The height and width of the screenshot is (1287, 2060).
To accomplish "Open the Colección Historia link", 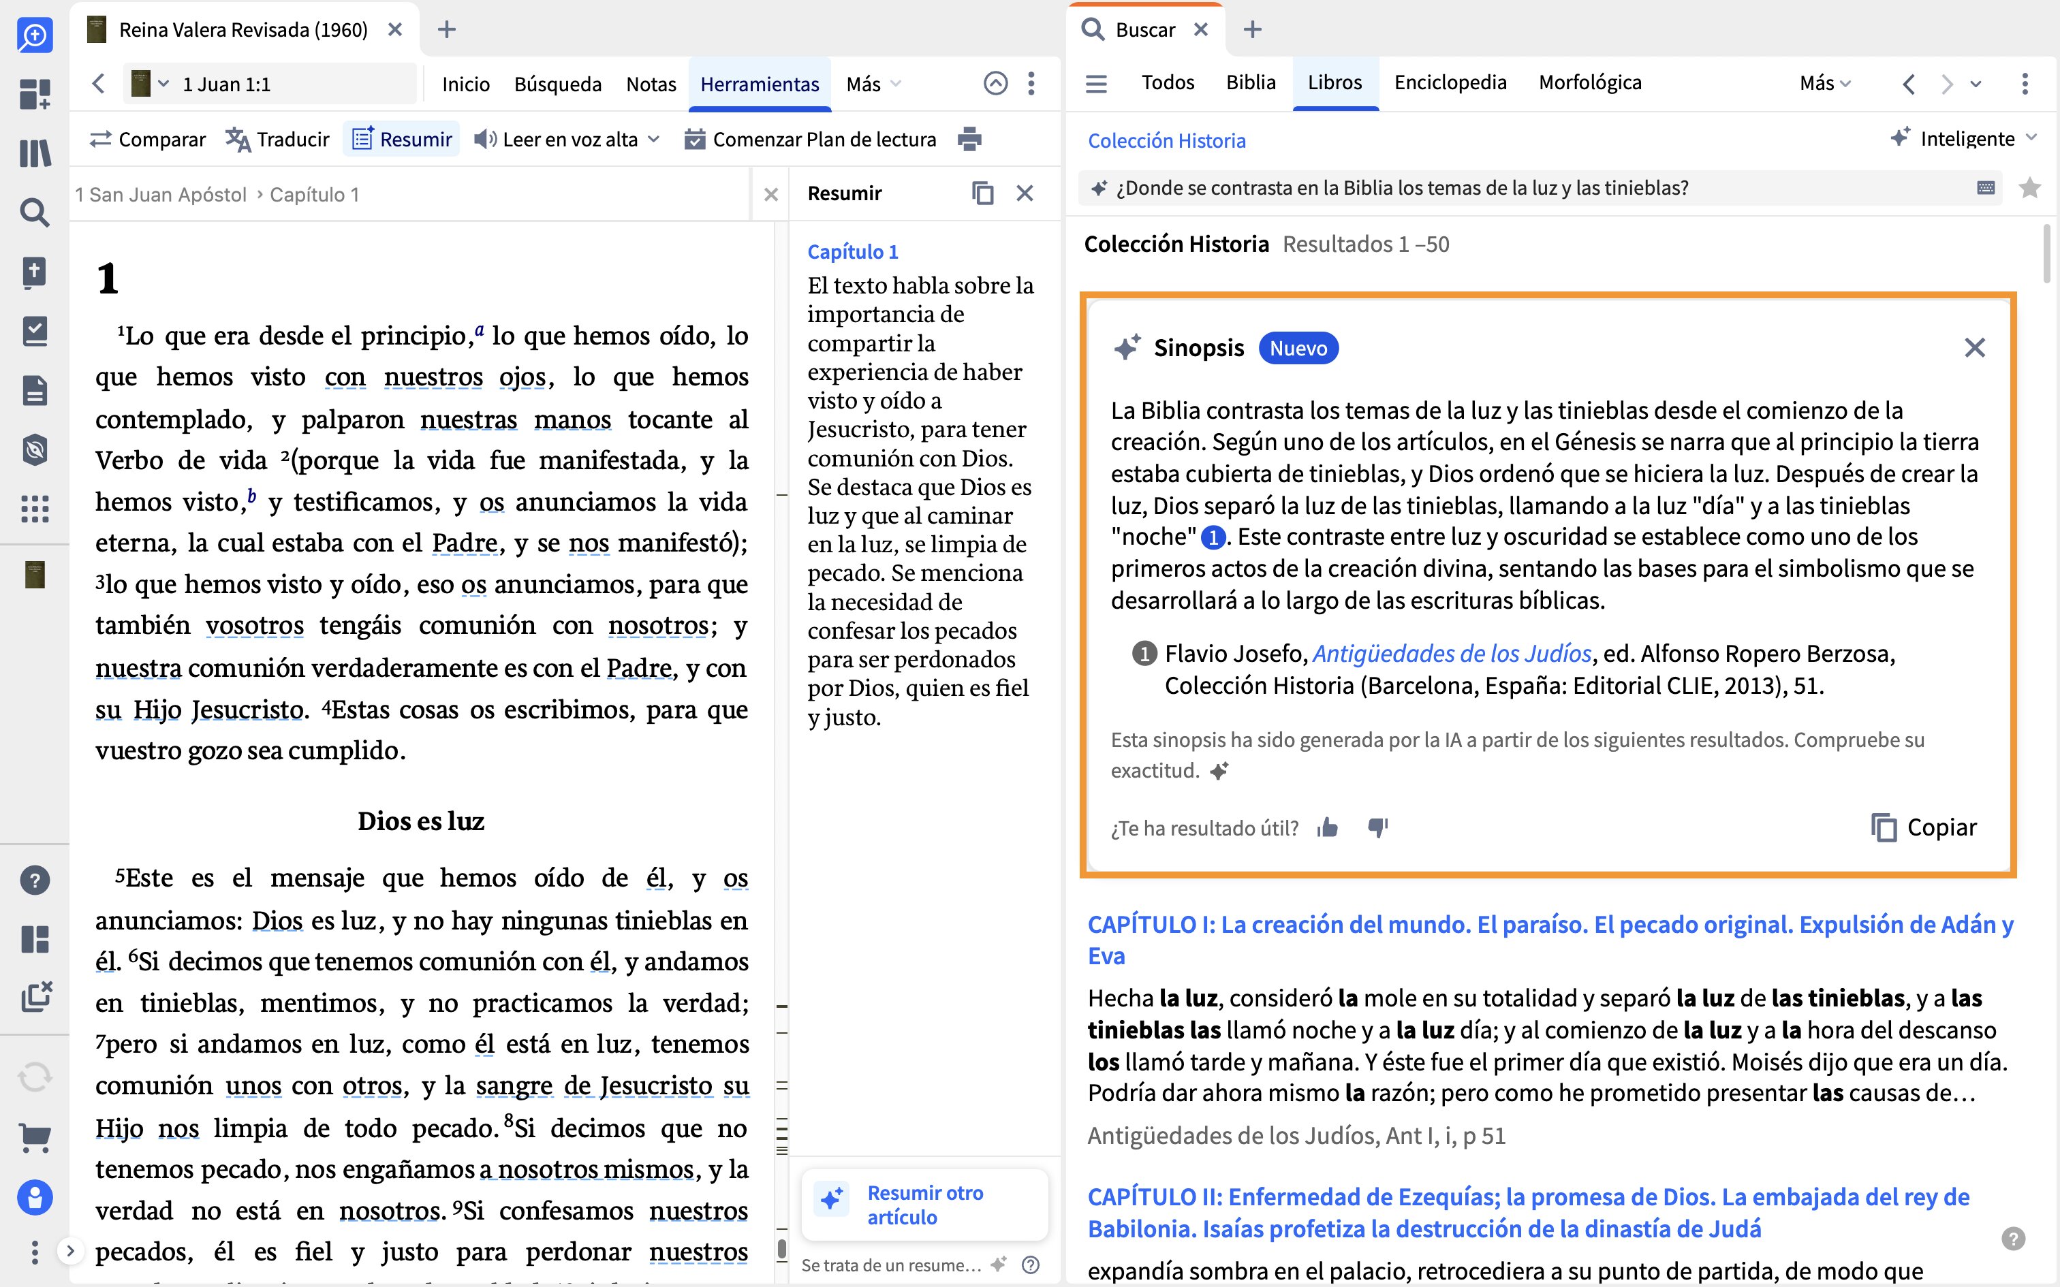I will [1166, 140].
